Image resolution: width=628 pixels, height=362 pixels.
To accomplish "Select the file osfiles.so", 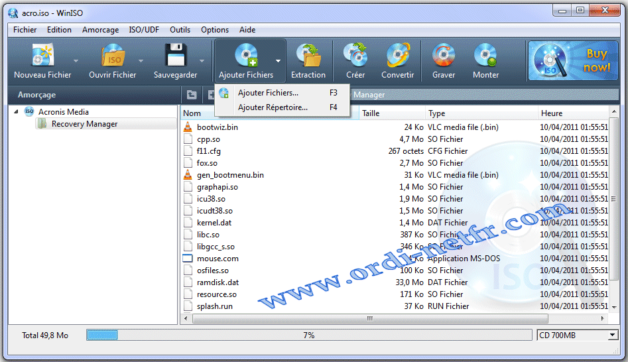I will (213, 271).
